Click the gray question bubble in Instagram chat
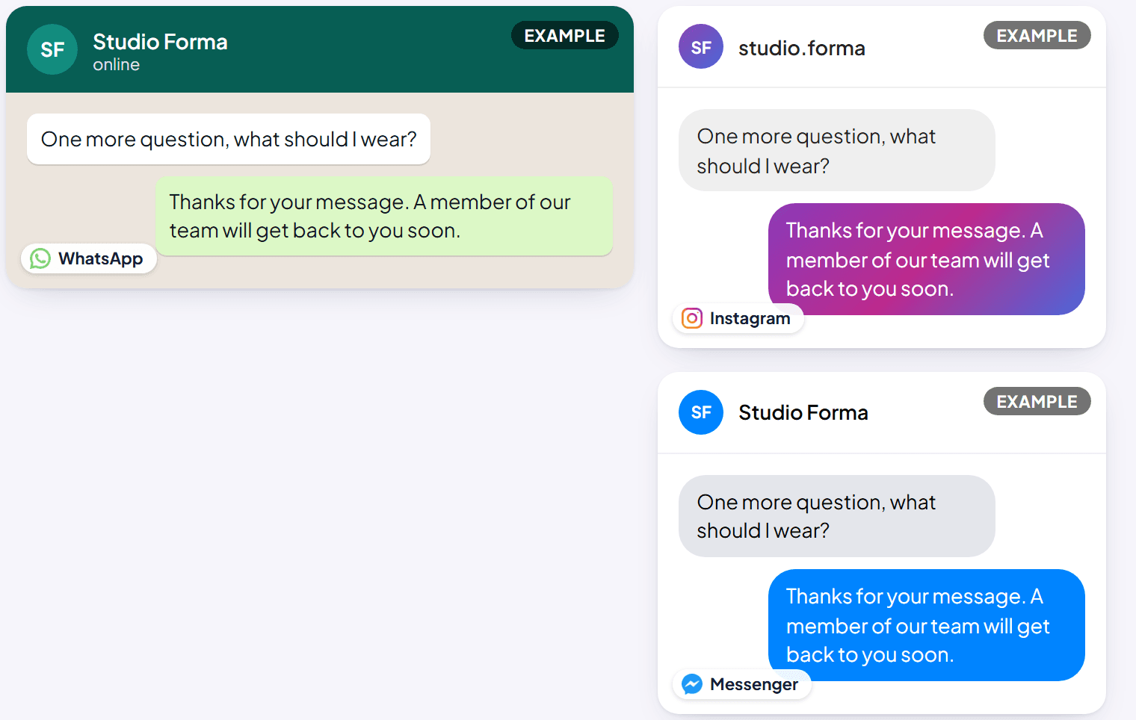Image resolution: width=1136 pixels, height=720 pixels. coord(837,150)
